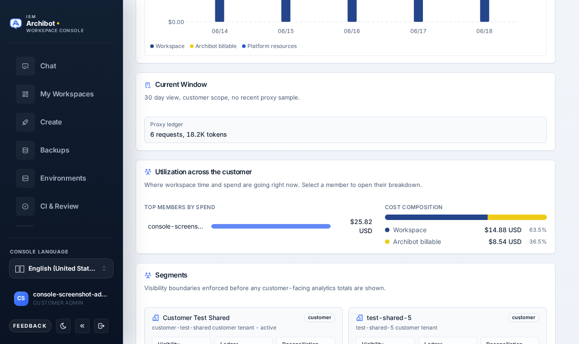Click the $25.82 USD spend value
This screenshot has width=579, height=344.
[x=361, y=226]
